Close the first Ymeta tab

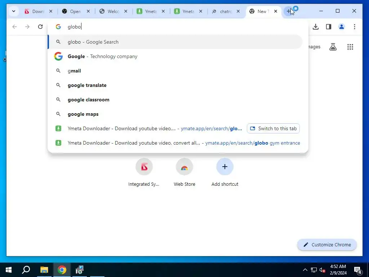(163, 11)
